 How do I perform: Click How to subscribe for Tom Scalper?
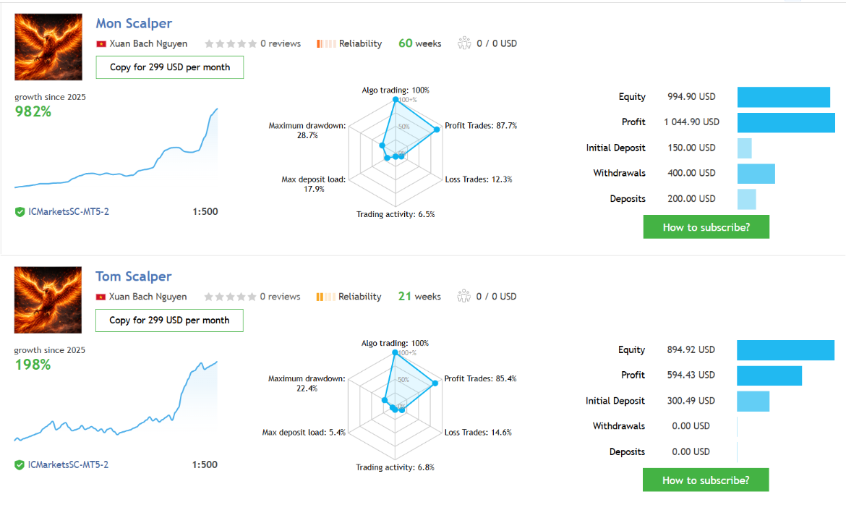706,480
